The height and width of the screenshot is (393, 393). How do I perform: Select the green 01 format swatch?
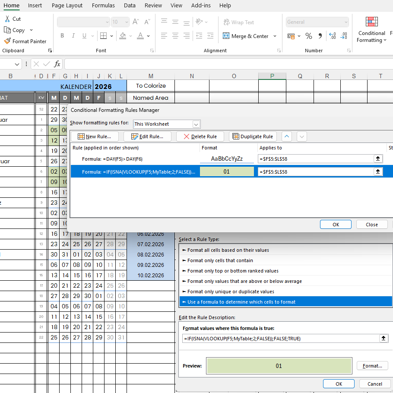pos(227,172)
